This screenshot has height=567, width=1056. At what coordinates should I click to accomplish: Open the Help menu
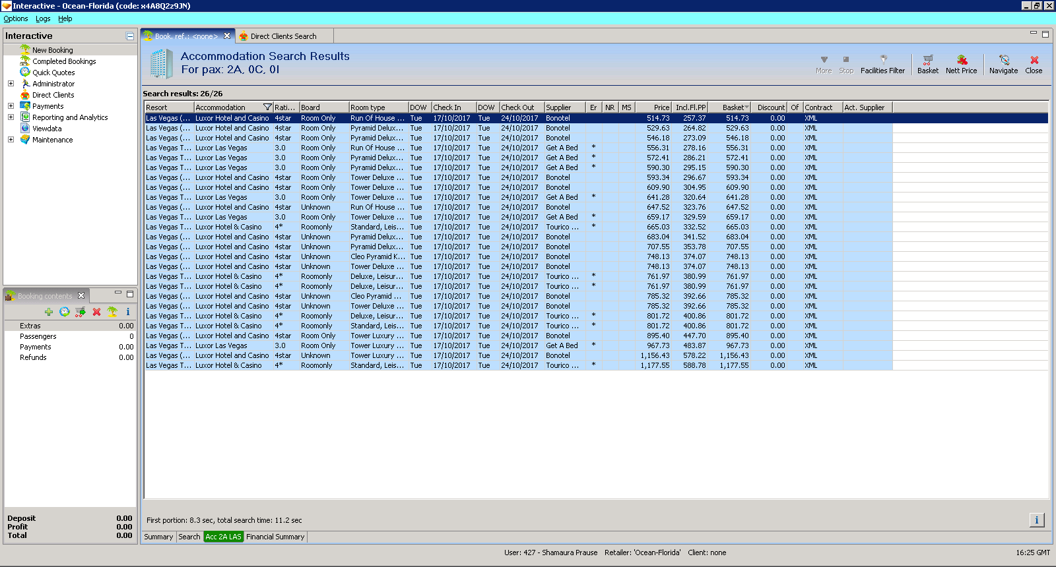pos(65,18)
